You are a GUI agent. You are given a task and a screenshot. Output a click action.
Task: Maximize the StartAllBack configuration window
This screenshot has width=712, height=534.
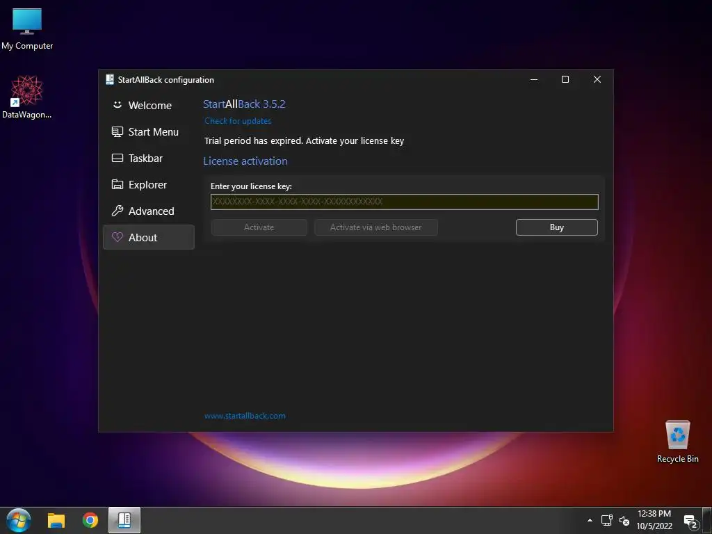[565, 79]
